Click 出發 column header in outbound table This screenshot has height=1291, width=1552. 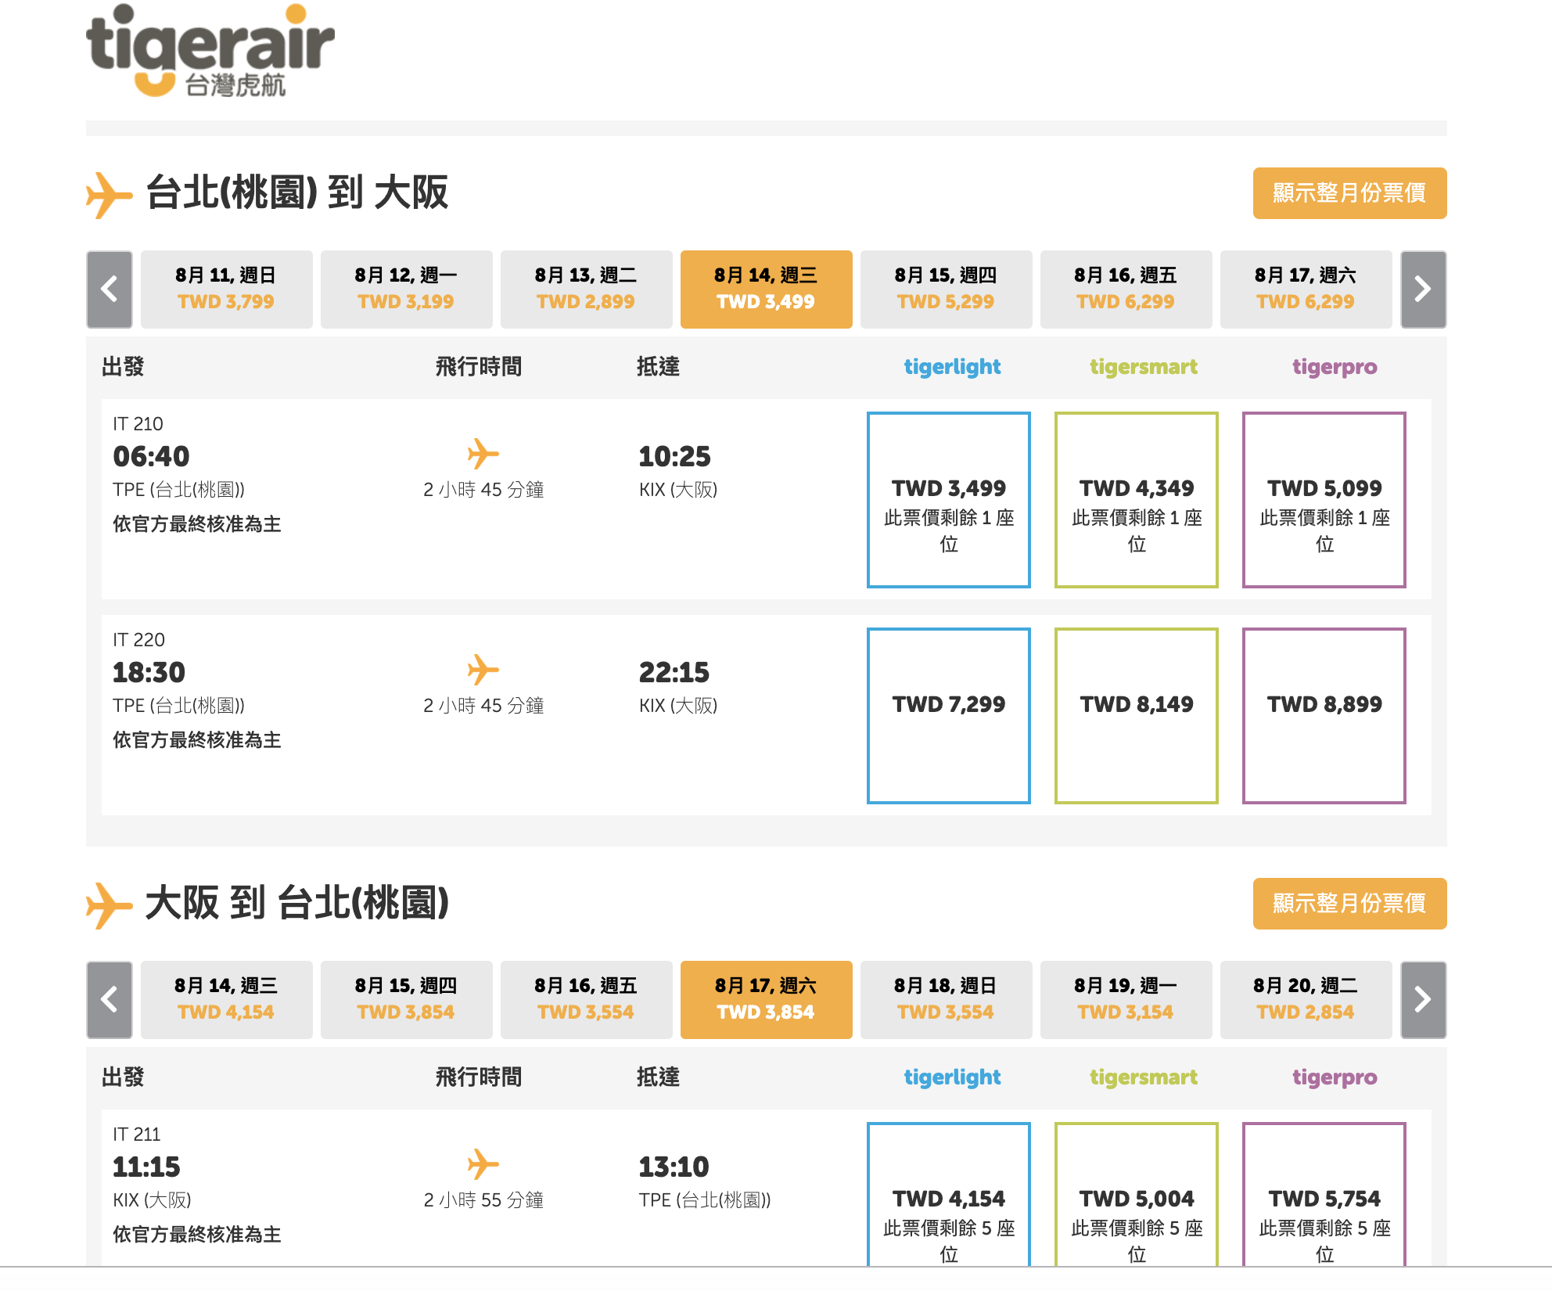123,366
